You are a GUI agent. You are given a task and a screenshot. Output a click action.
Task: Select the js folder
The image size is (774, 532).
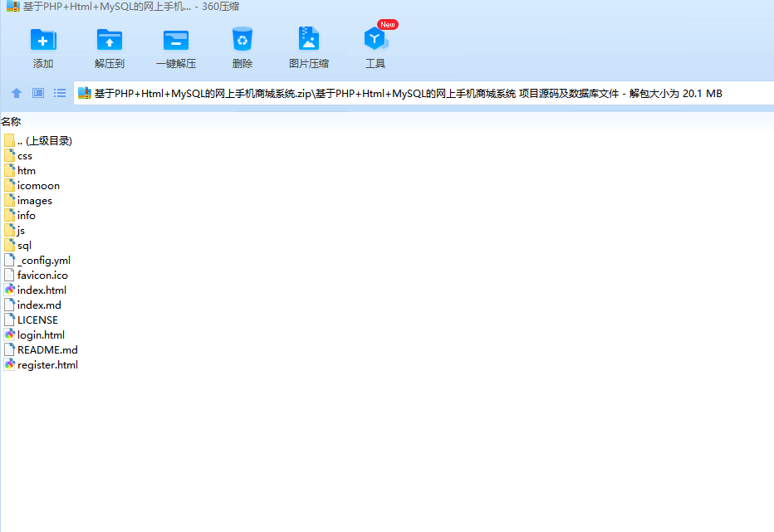pos(14,231)
